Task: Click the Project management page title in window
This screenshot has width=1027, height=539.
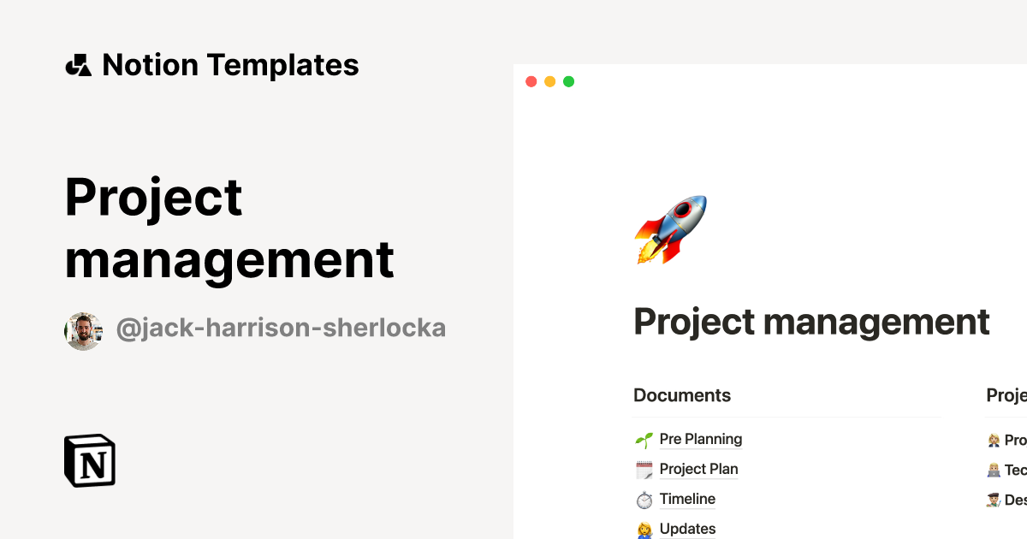Action: pos(811,323)
